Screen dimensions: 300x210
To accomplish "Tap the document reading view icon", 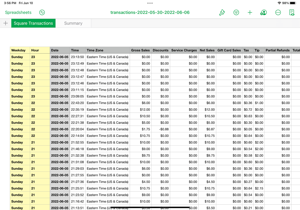I will [292, 12].
